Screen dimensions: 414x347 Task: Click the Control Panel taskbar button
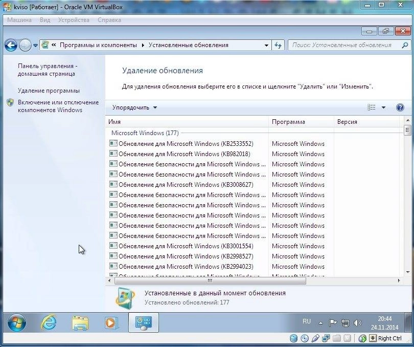click(x=144, y=322)
